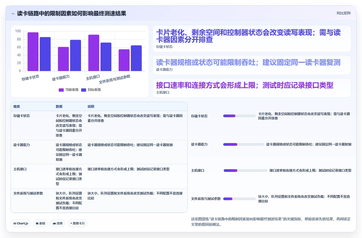The height and width of the screenshot is (238, 362).
Task: Toggle the 当前表现 legend swatch
Action: tap(61, 90)
